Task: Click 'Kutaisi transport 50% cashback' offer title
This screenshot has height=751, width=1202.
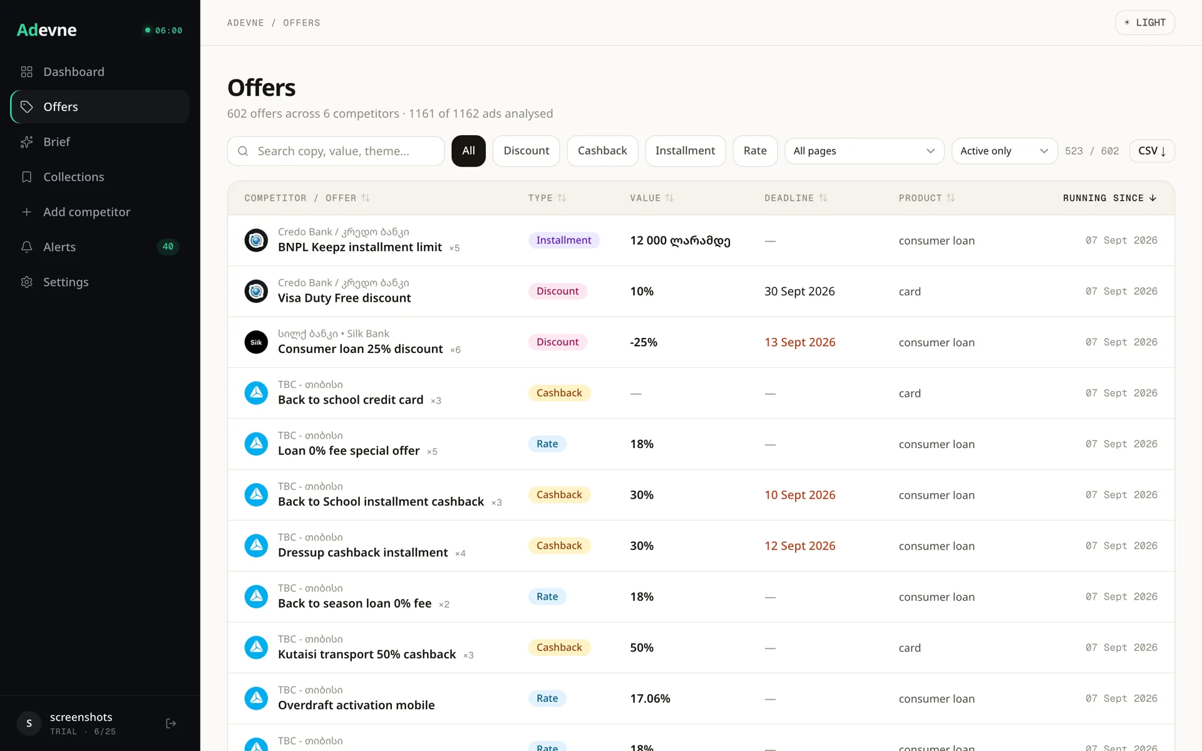Action: [x=367, y=655]
